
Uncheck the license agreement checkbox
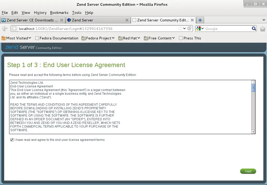coord(12,140)
